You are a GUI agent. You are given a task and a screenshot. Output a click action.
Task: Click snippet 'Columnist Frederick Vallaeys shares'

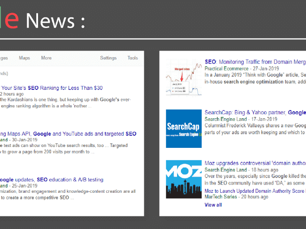tap(255, 129)
